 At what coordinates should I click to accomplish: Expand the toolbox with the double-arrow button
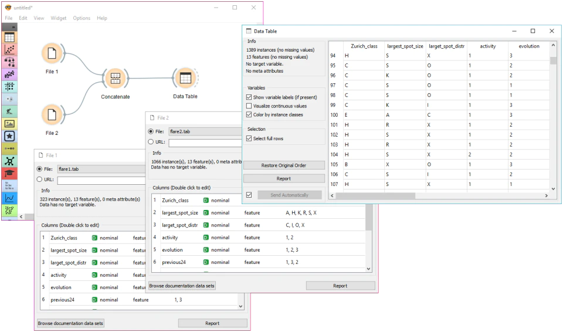point(10,27)
